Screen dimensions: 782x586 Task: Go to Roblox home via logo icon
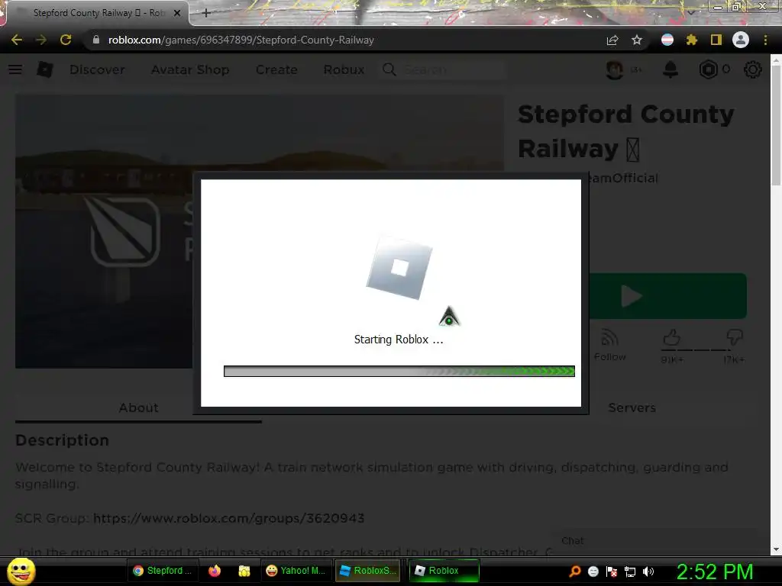45,69
